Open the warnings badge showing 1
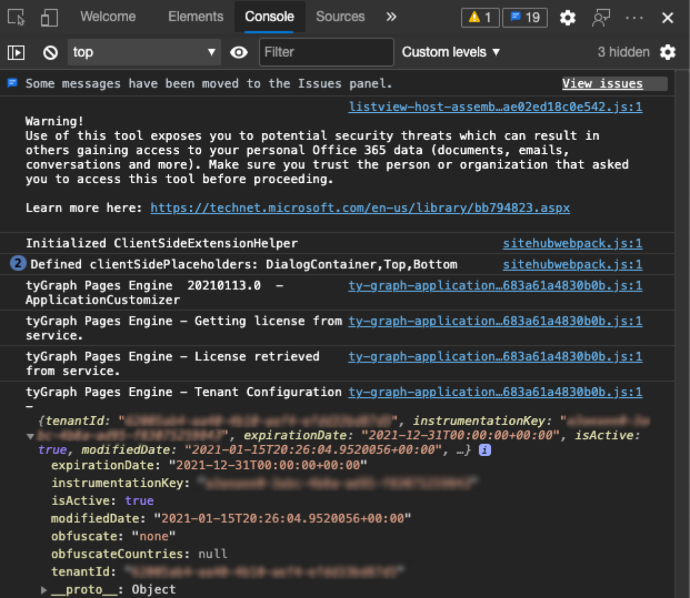The width and height of the screenshot is (690, 598). click(480, 17)
